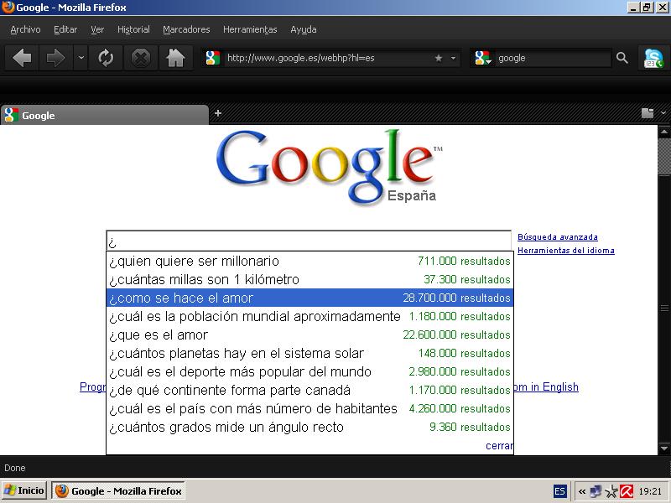Select suggestion ¿quien quiere ser millonario
Viewport: 671px width, 503px height.
click(x=309, y=261)
